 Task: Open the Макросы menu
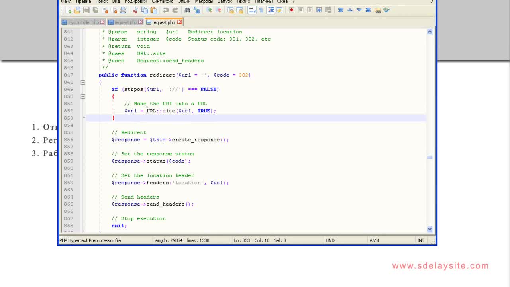point(204,2)
